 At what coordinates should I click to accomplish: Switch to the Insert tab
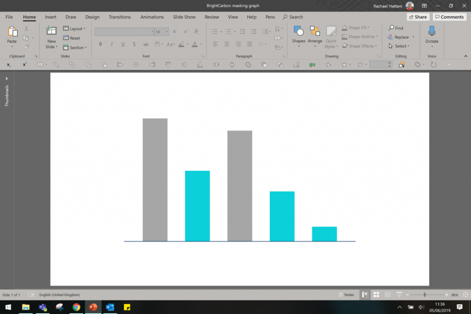click(50, 17)
